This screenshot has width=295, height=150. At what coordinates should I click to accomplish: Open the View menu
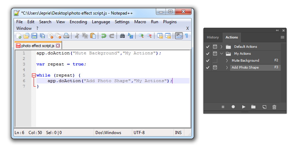pyautogui.click(x=61, y=22)
